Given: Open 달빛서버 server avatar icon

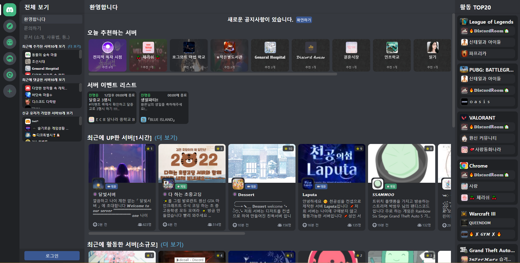Looking at the screenshot, I should (98, 184).
